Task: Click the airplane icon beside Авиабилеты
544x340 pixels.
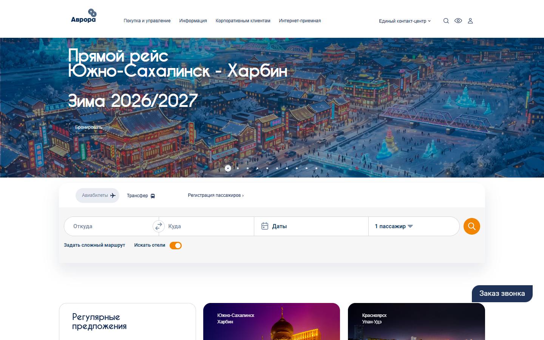Action: (x=113, y=195)
